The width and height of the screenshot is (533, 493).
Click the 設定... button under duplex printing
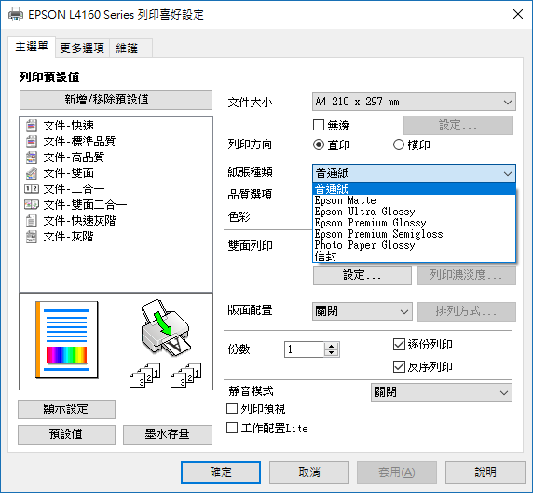click(362, 275)
